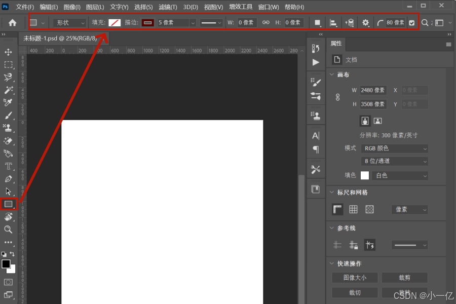Click the Home icon in options bar
Screen dimensions: 456x304
[13, 23]
